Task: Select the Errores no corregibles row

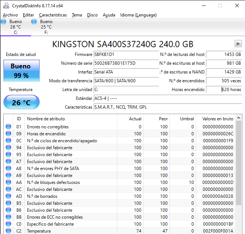Action: pos(120,127)
